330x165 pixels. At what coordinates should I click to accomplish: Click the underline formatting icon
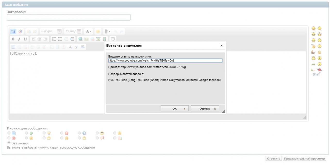point(25,39)
